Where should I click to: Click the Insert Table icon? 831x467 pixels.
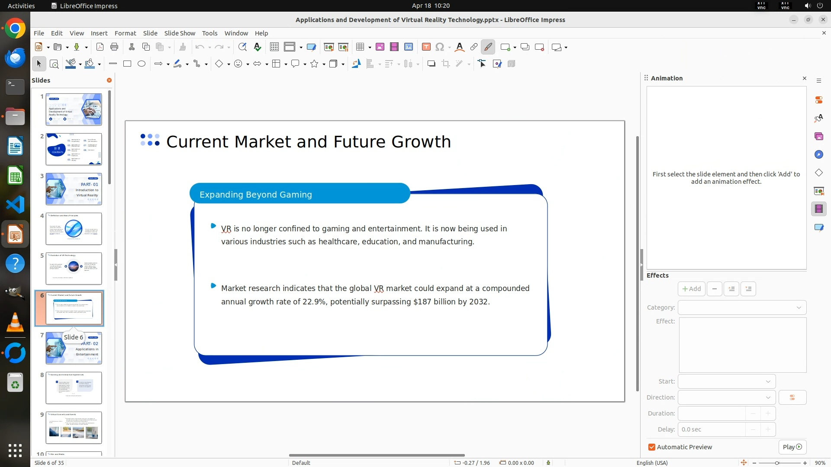tap(360, 47)
